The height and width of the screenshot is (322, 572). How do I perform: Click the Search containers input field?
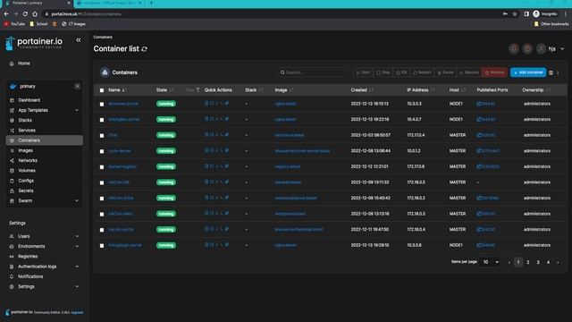pos(313,72)
